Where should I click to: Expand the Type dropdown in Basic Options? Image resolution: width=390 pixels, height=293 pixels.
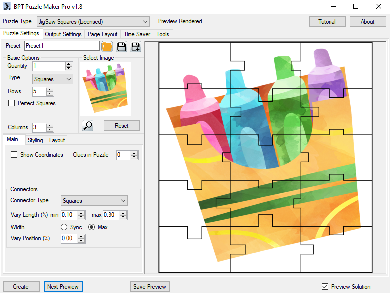53,79
